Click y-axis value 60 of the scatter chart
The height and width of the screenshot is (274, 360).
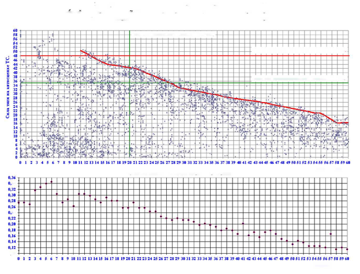(x=15, y=31)
